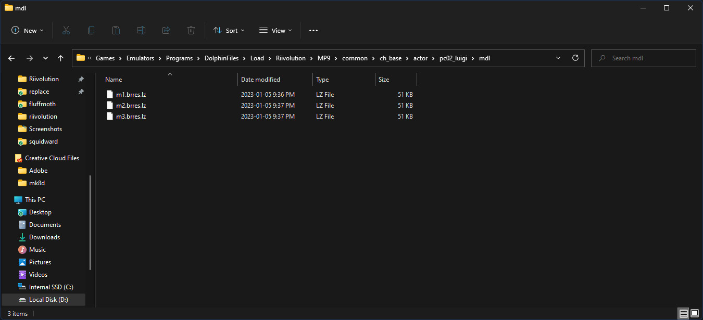Switch to details view toggle
Screen dimensions: 703x320
[x=683, y=313]
